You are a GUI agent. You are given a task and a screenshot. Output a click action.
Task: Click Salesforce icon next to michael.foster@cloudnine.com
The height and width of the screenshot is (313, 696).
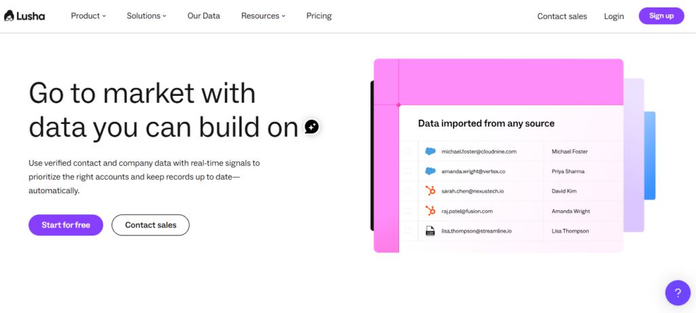coord(430,151)
